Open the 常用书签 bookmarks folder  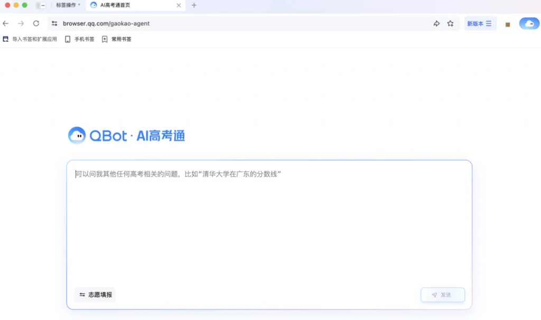click(x=117, y=39)
